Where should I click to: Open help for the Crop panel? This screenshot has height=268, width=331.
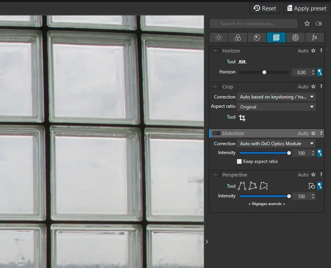point(321,87)
